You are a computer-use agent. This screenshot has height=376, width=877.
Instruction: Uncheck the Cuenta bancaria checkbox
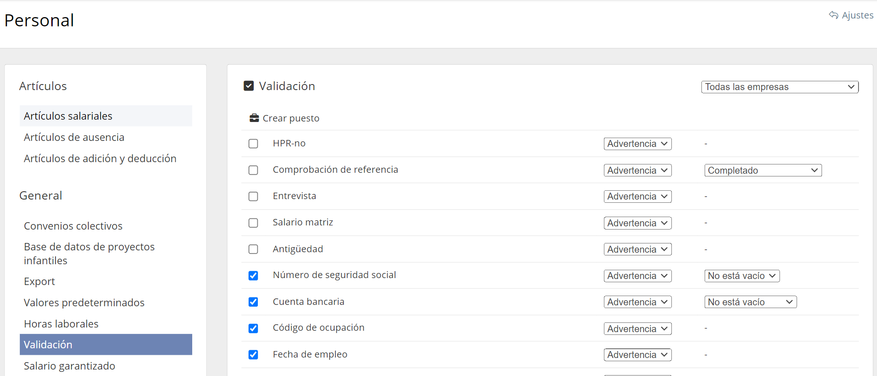pyautogui.click(x=253, y=302)
